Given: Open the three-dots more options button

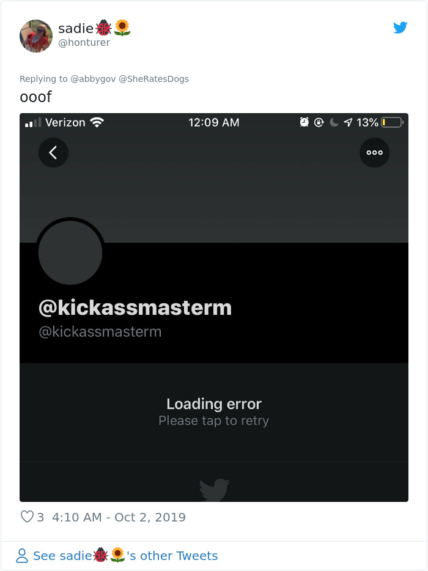Looking at the screenshot, I should point(374,153).
